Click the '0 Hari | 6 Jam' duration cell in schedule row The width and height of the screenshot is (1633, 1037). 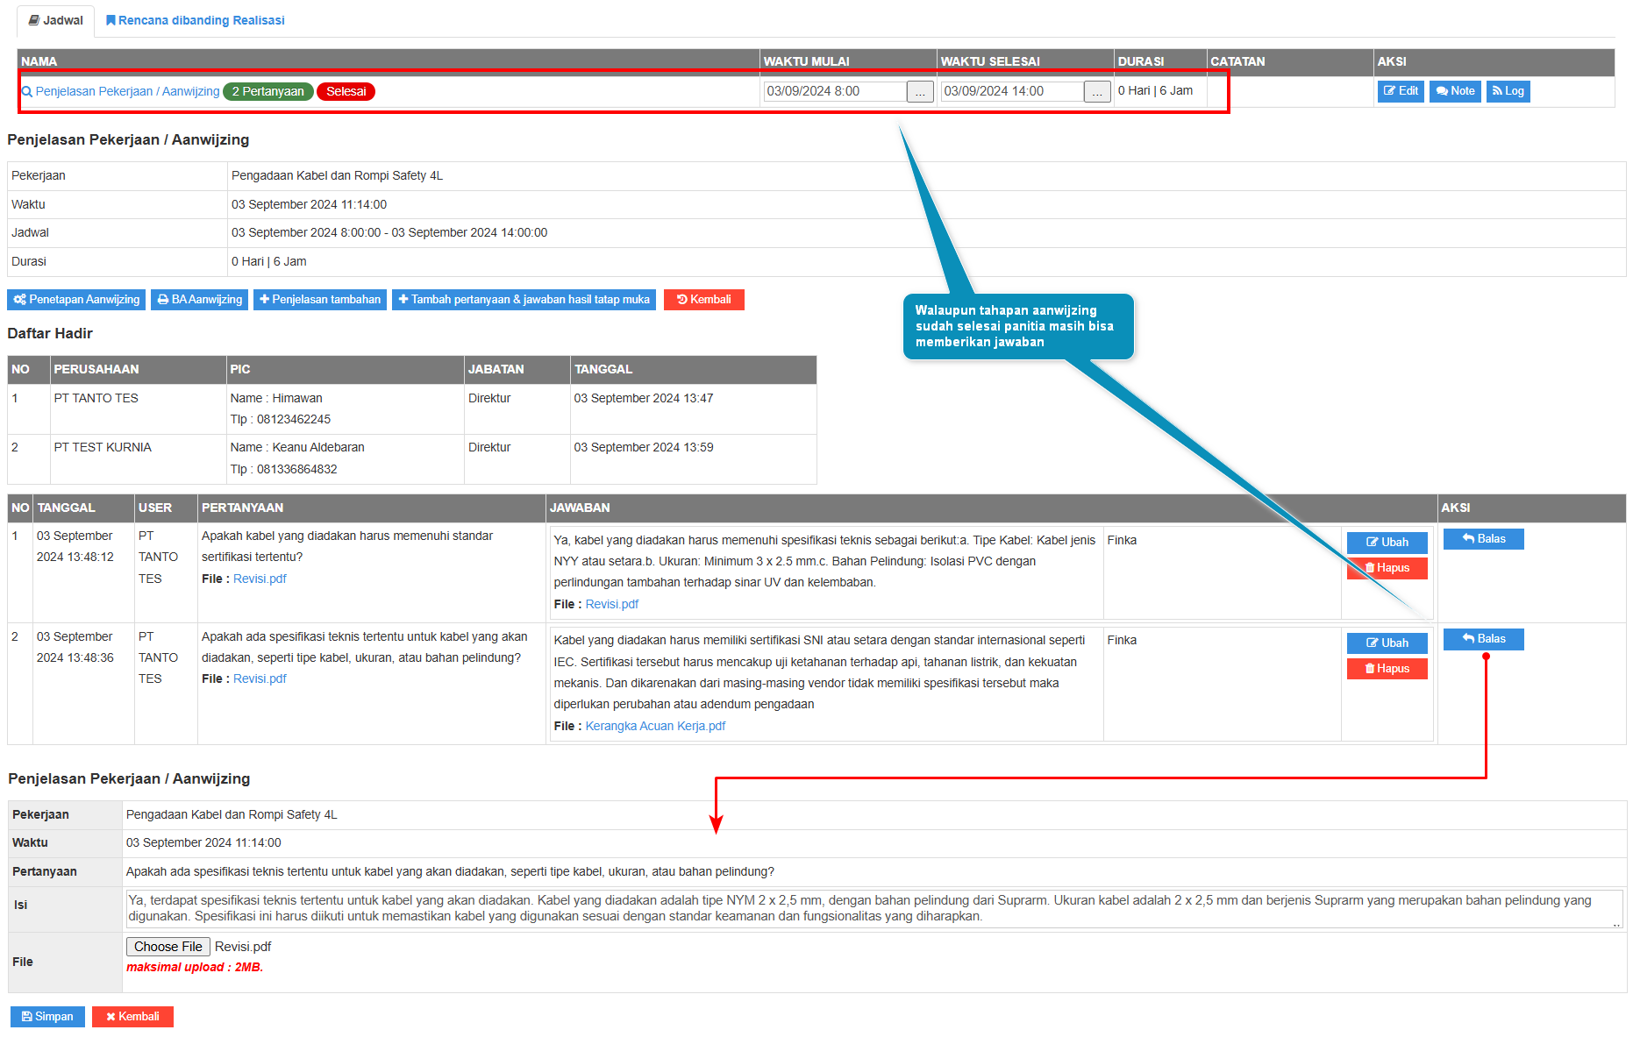coord(1155,90)
